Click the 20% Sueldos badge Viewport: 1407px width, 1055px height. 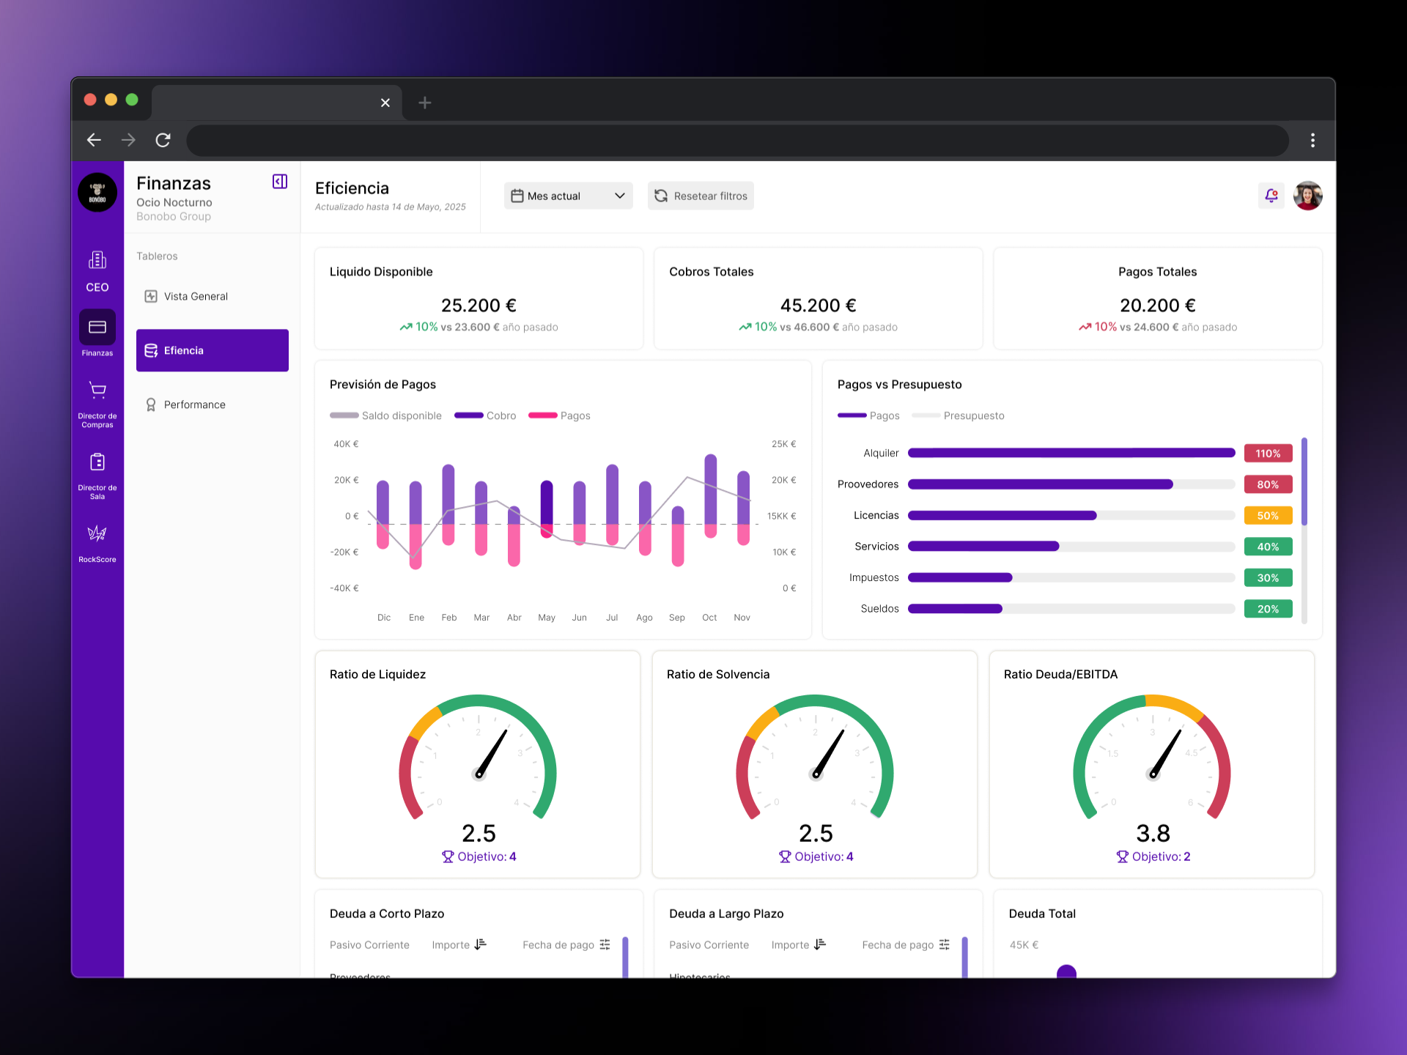1268,609
